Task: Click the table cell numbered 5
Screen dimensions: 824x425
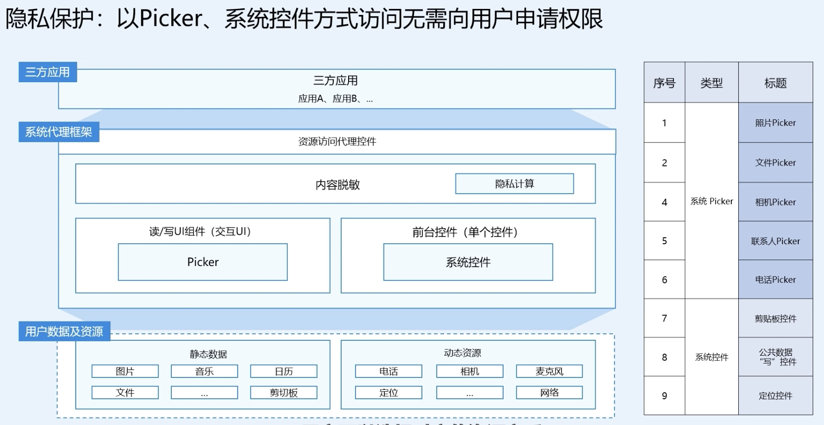Action: pos(665,241)
